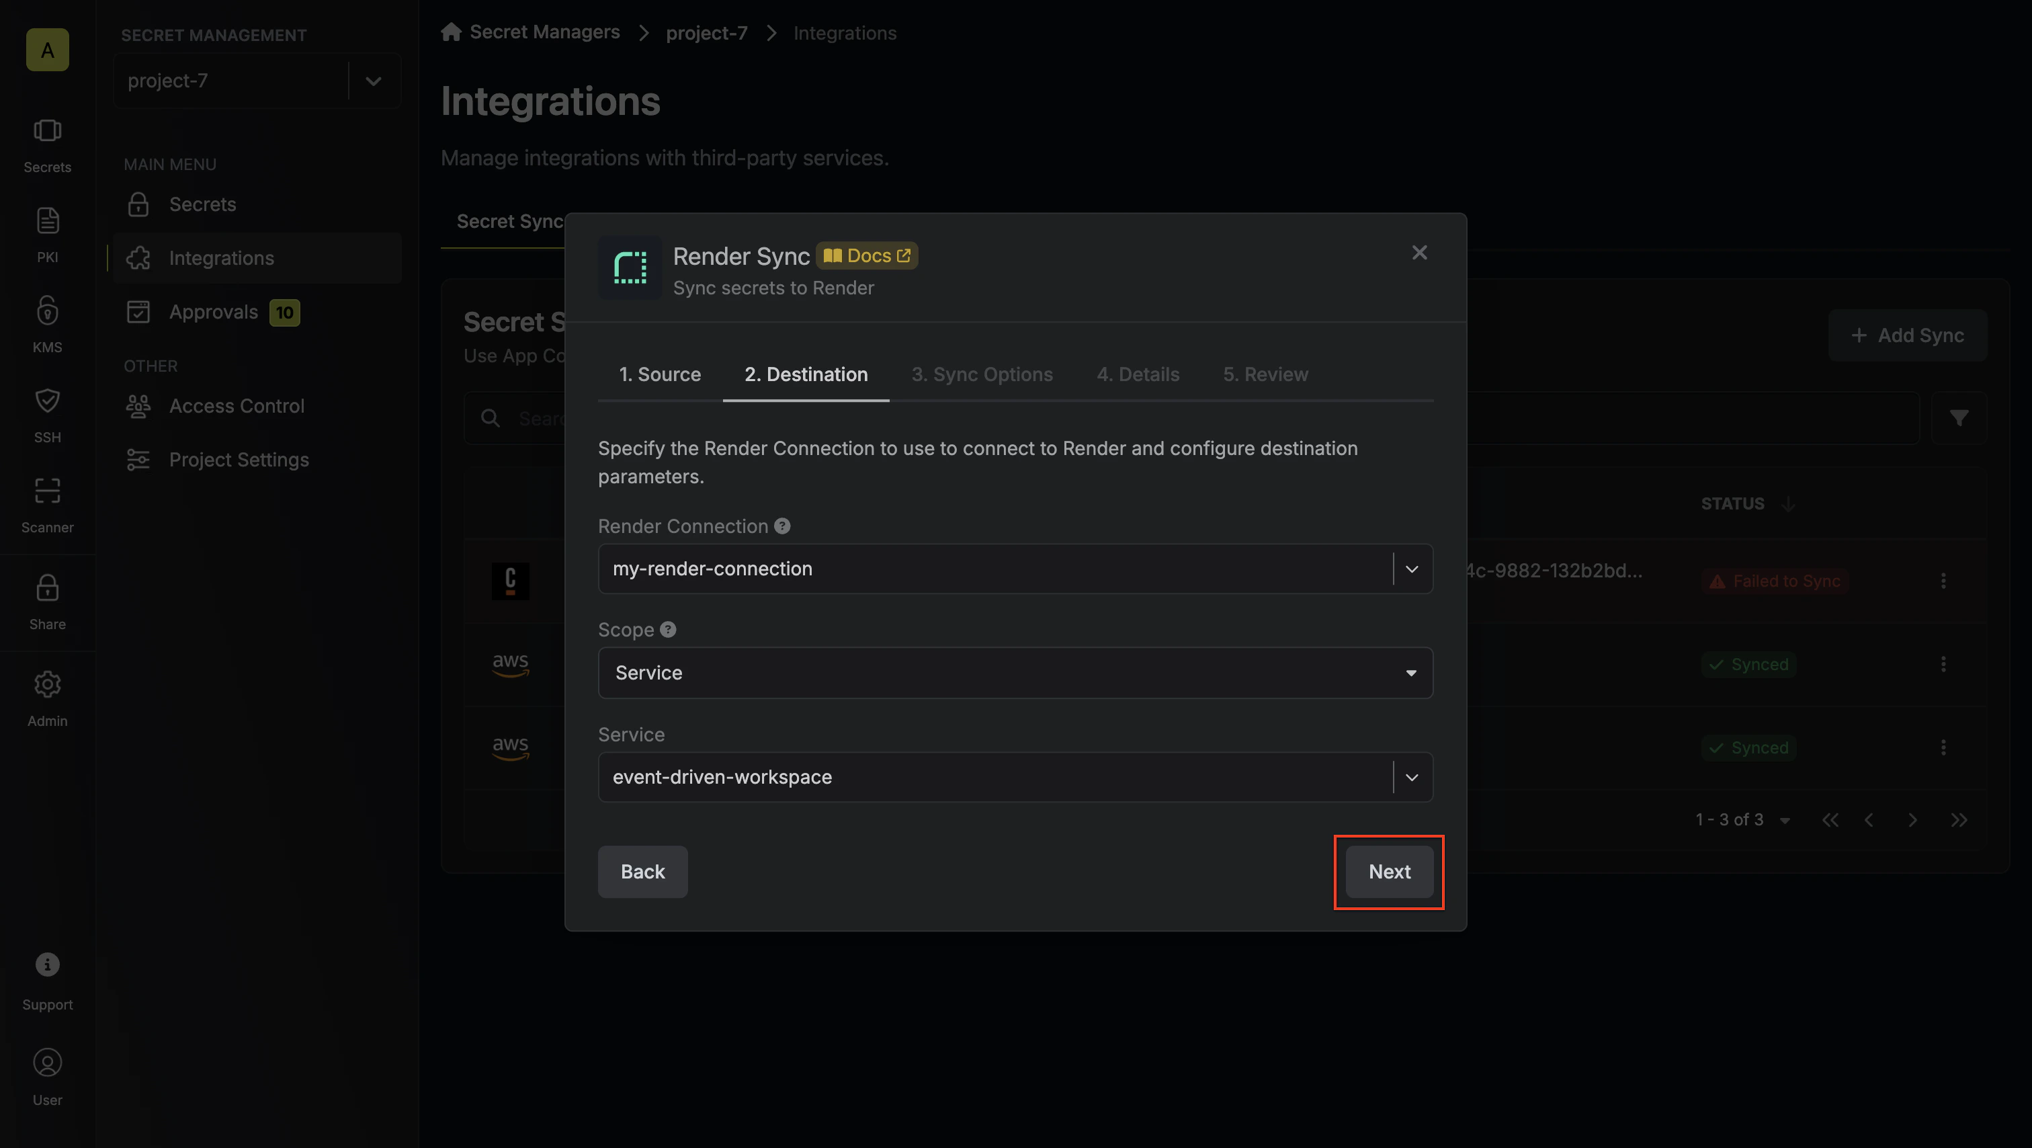Go to last page of results
Viewport: 2032px width, 1148px height.
point(1959,820)
